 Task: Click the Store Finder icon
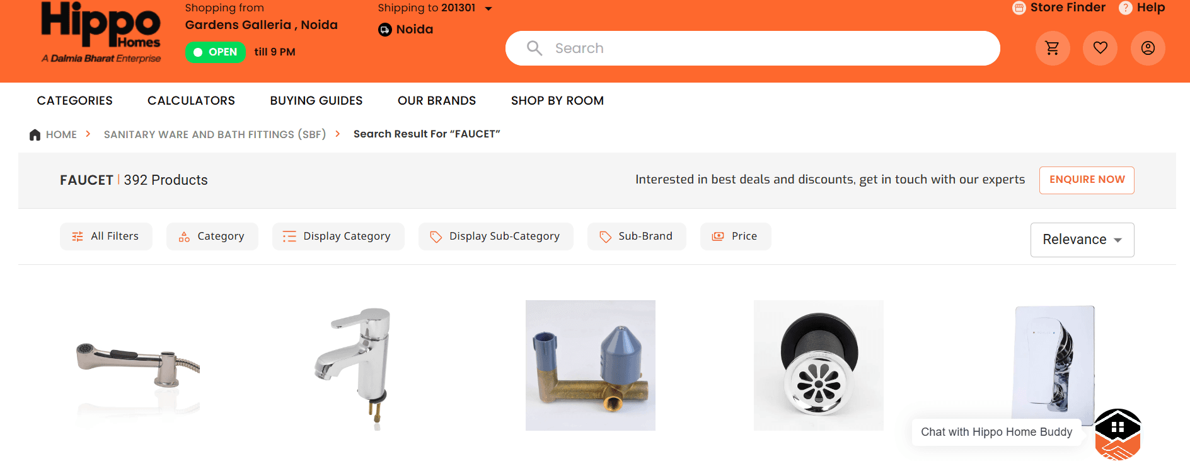tap(1019, 8)
